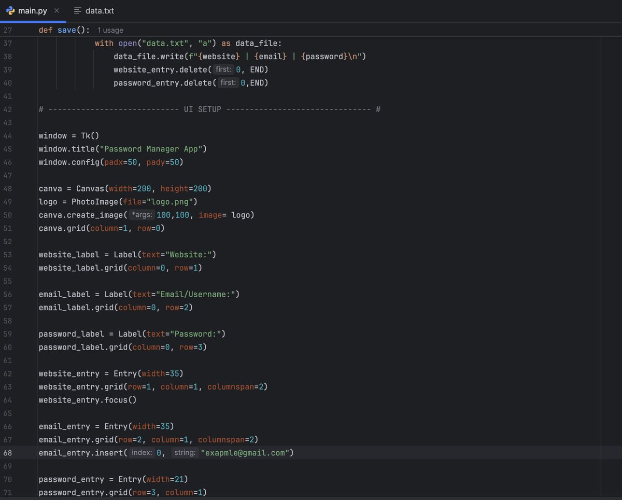Place cursor on 'window = Tk()'
This screenshot has height=500, width=622.
[x=69, y=136]
